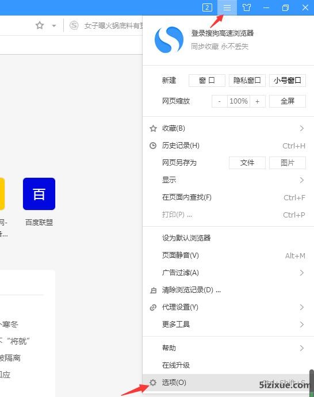Image resolution: width=314 pixels, height=397 pixels.
Task: Click the 全屏 fullscreen button
Action: (x=287, y=101)
